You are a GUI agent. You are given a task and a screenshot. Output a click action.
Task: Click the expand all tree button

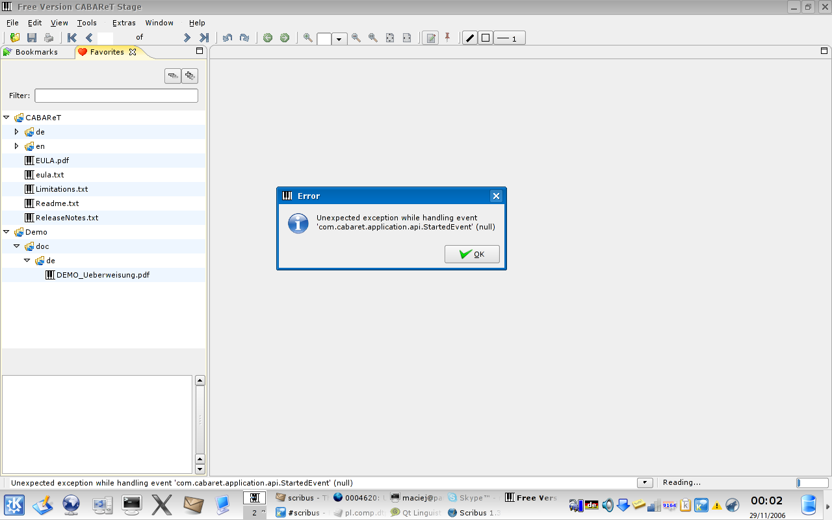coord(190,76)
